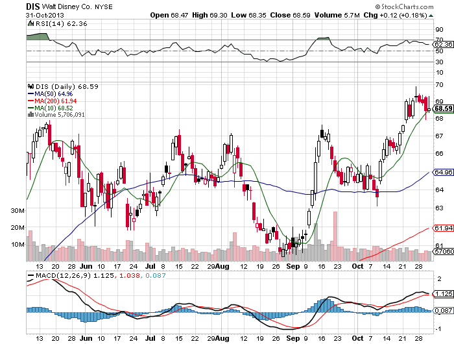The width and height of the screenshot is (454, 344).
Task: Click the candlestick icon beside DIS (Daily)
Action: [31, 86]
